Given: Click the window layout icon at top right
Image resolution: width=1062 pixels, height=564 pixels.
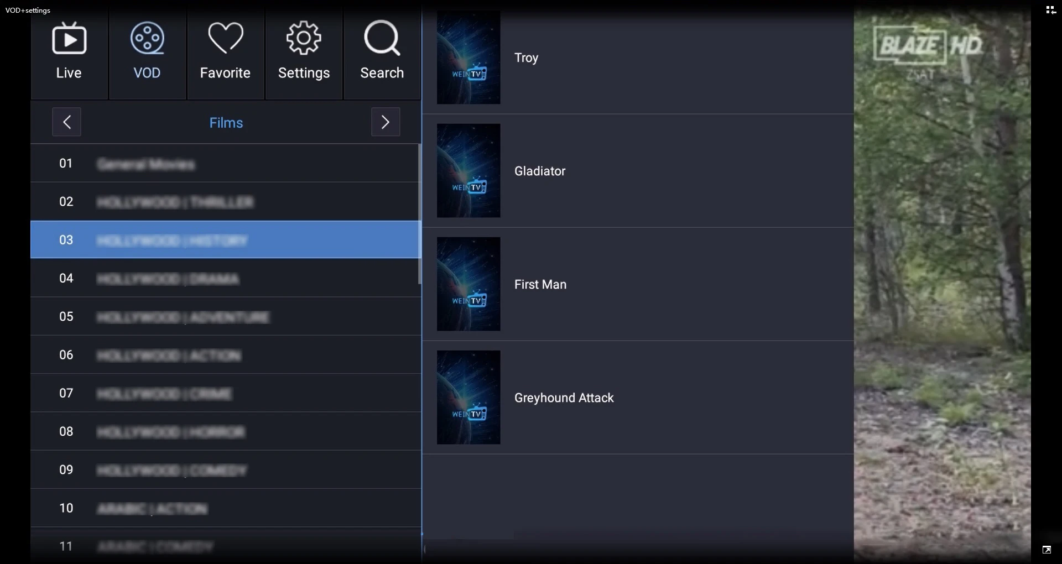Looking at the screenshot, I should (1051, 10).
